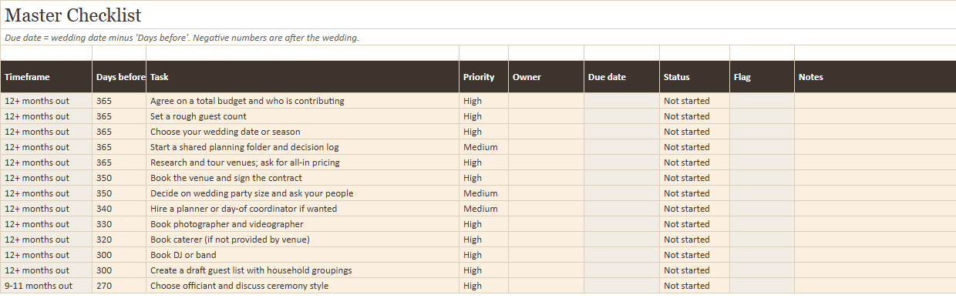
Task: Click 'Start a shared planning folder' task
Action: tap(302, 147)
